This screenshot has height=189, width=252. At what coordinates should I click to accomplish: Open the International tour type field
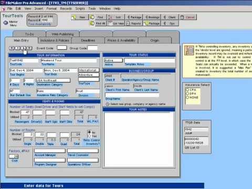click(x=89, y=70)
